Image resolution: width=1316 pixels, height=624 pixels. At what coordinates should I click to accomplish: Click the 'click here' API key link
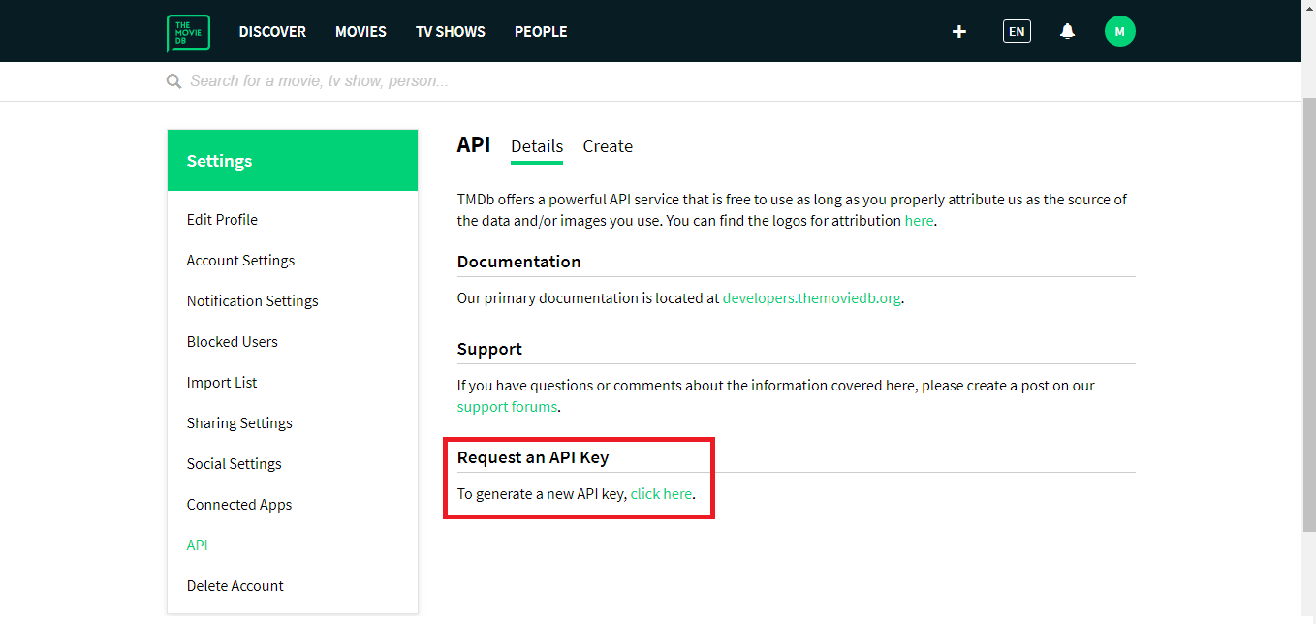pos(661,494)
